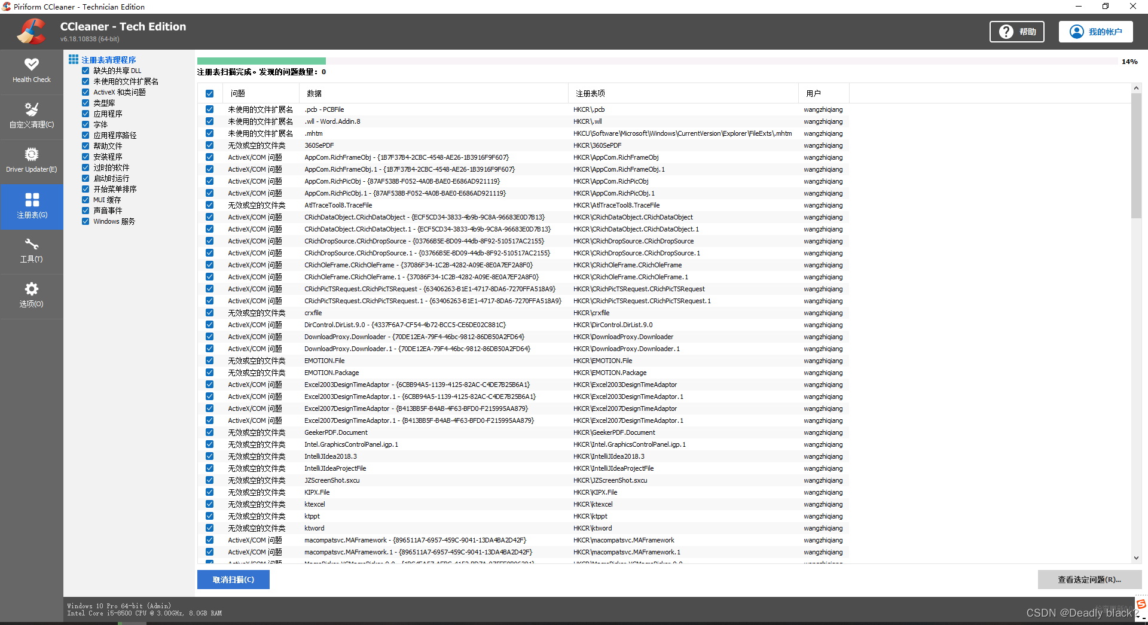Click the 14% progress percentage label

(x=1129, y=62)
